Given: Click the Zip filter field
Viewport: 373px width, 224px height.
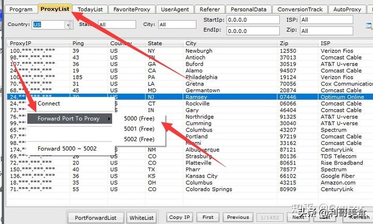Looking at the screenshot, I should [326, 31].
